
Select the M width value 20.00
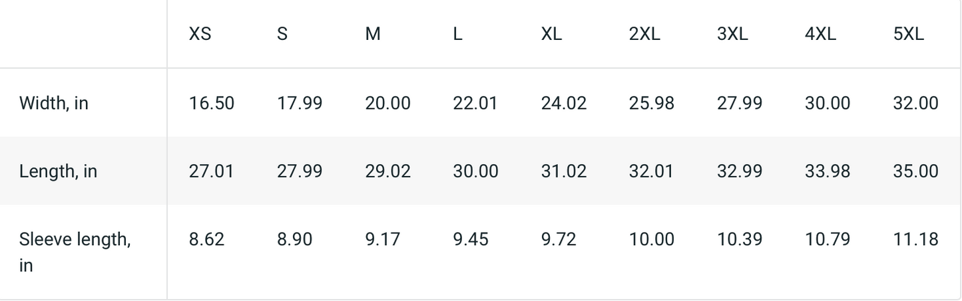tap(387, 103)
